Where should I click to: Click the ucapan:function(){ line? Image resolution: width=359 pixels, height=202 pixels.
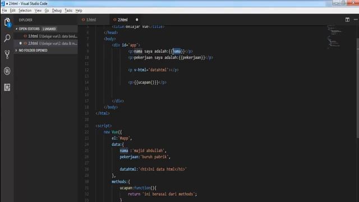coord(138,188)
